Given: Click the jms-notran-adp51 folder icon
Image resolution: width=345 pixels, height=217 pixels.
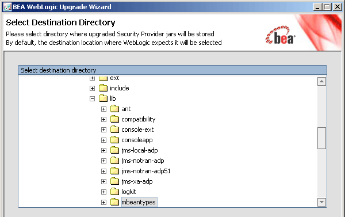Looking at the screenshot, I should point(114,171).
